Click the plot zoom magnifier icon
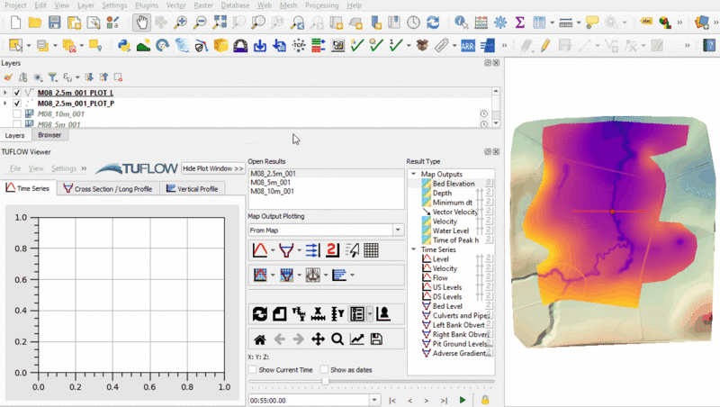Viewport: 720px width, 407px height. (337, 339)
